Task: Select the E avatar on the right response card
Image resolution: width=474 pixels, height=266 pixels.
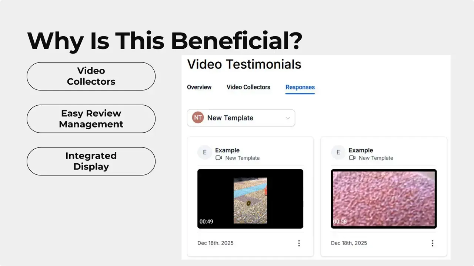Action: point(338,152)
